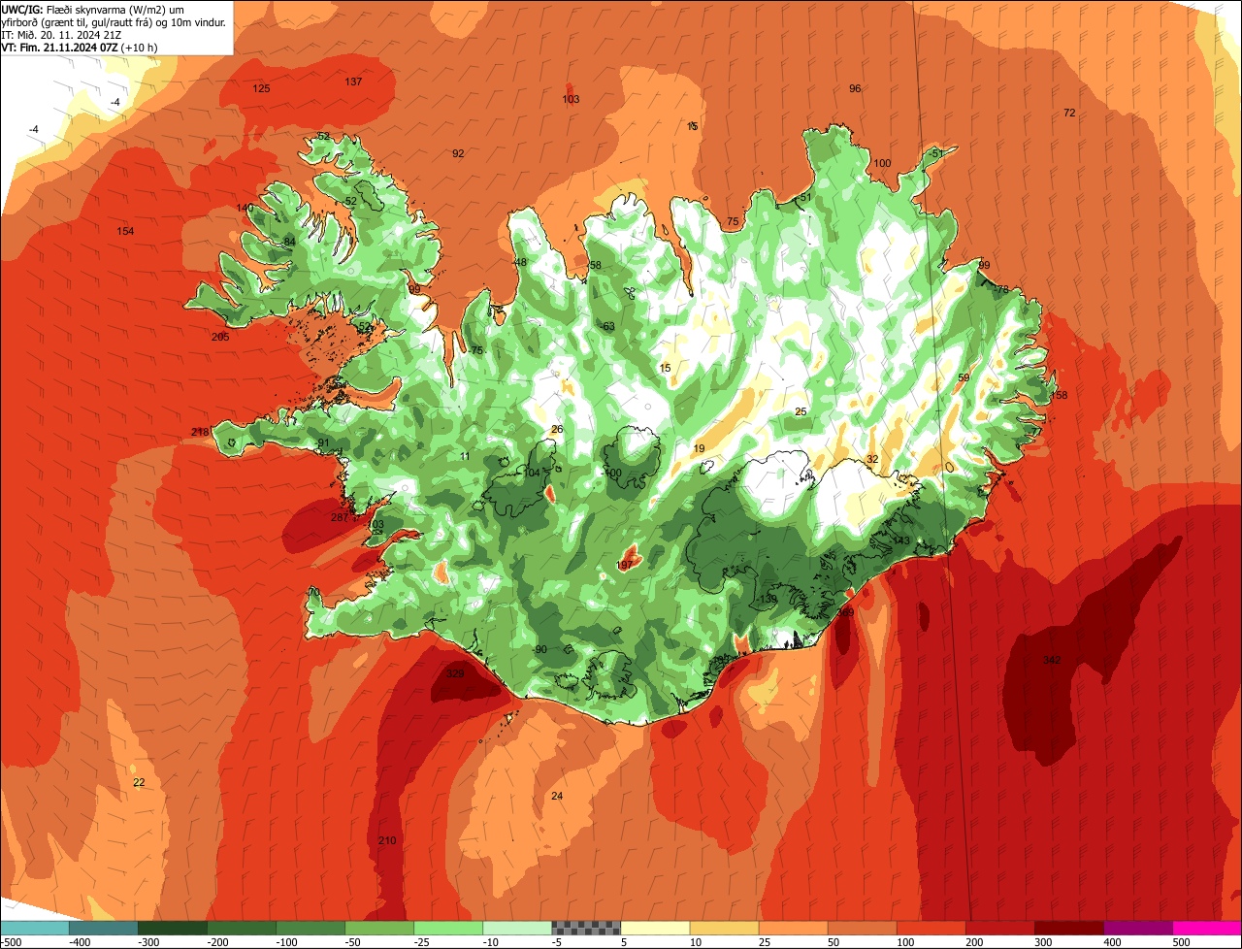The width and height of the screenshot is (1242, 949).
Task: Click the map value 63 in north-central Iceland
Action: point(608,327)
